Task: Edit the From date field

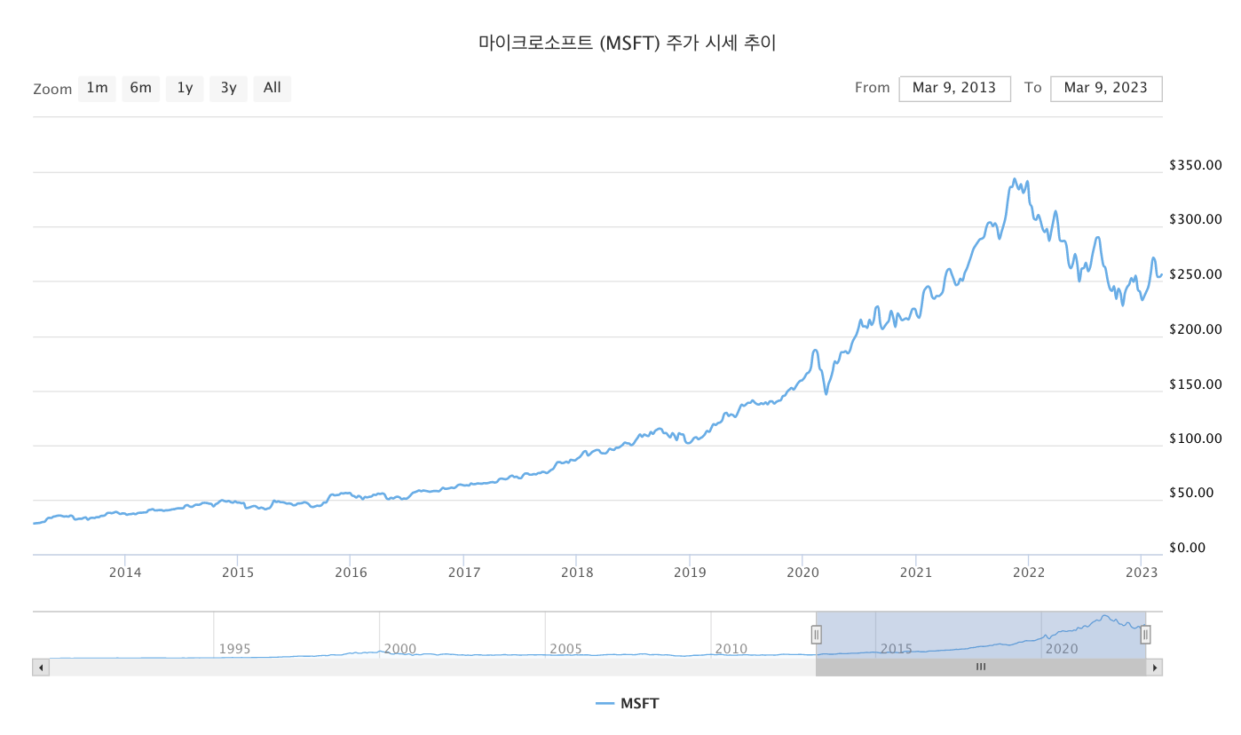Action: pyautogui.click(x=954, y=88)
